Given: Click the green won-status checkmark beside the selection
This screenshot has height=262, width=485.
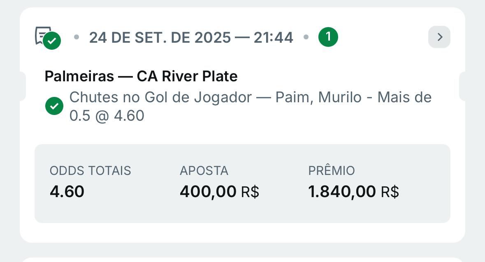Looking at the screenshot, I should [54, 106].
